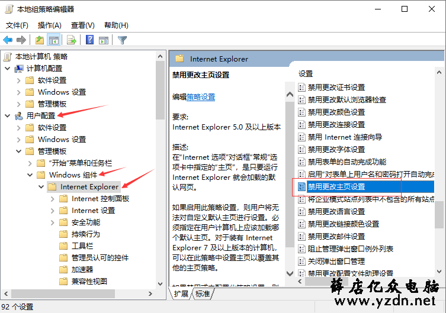Click the 计算机配置 computer icon

19,69
